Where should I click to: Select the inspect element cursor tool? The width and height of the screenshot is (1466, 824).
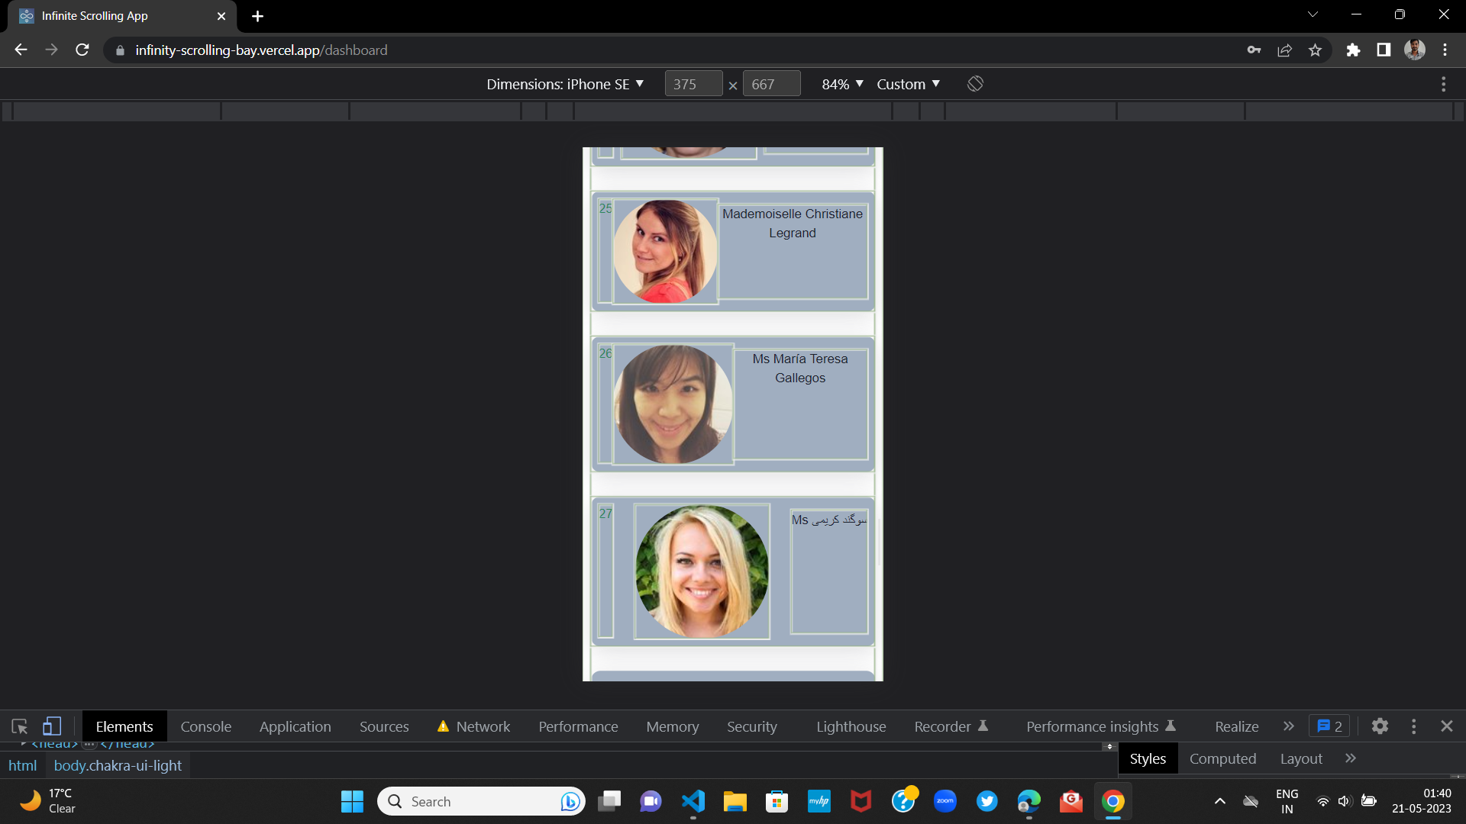(18, 726)
